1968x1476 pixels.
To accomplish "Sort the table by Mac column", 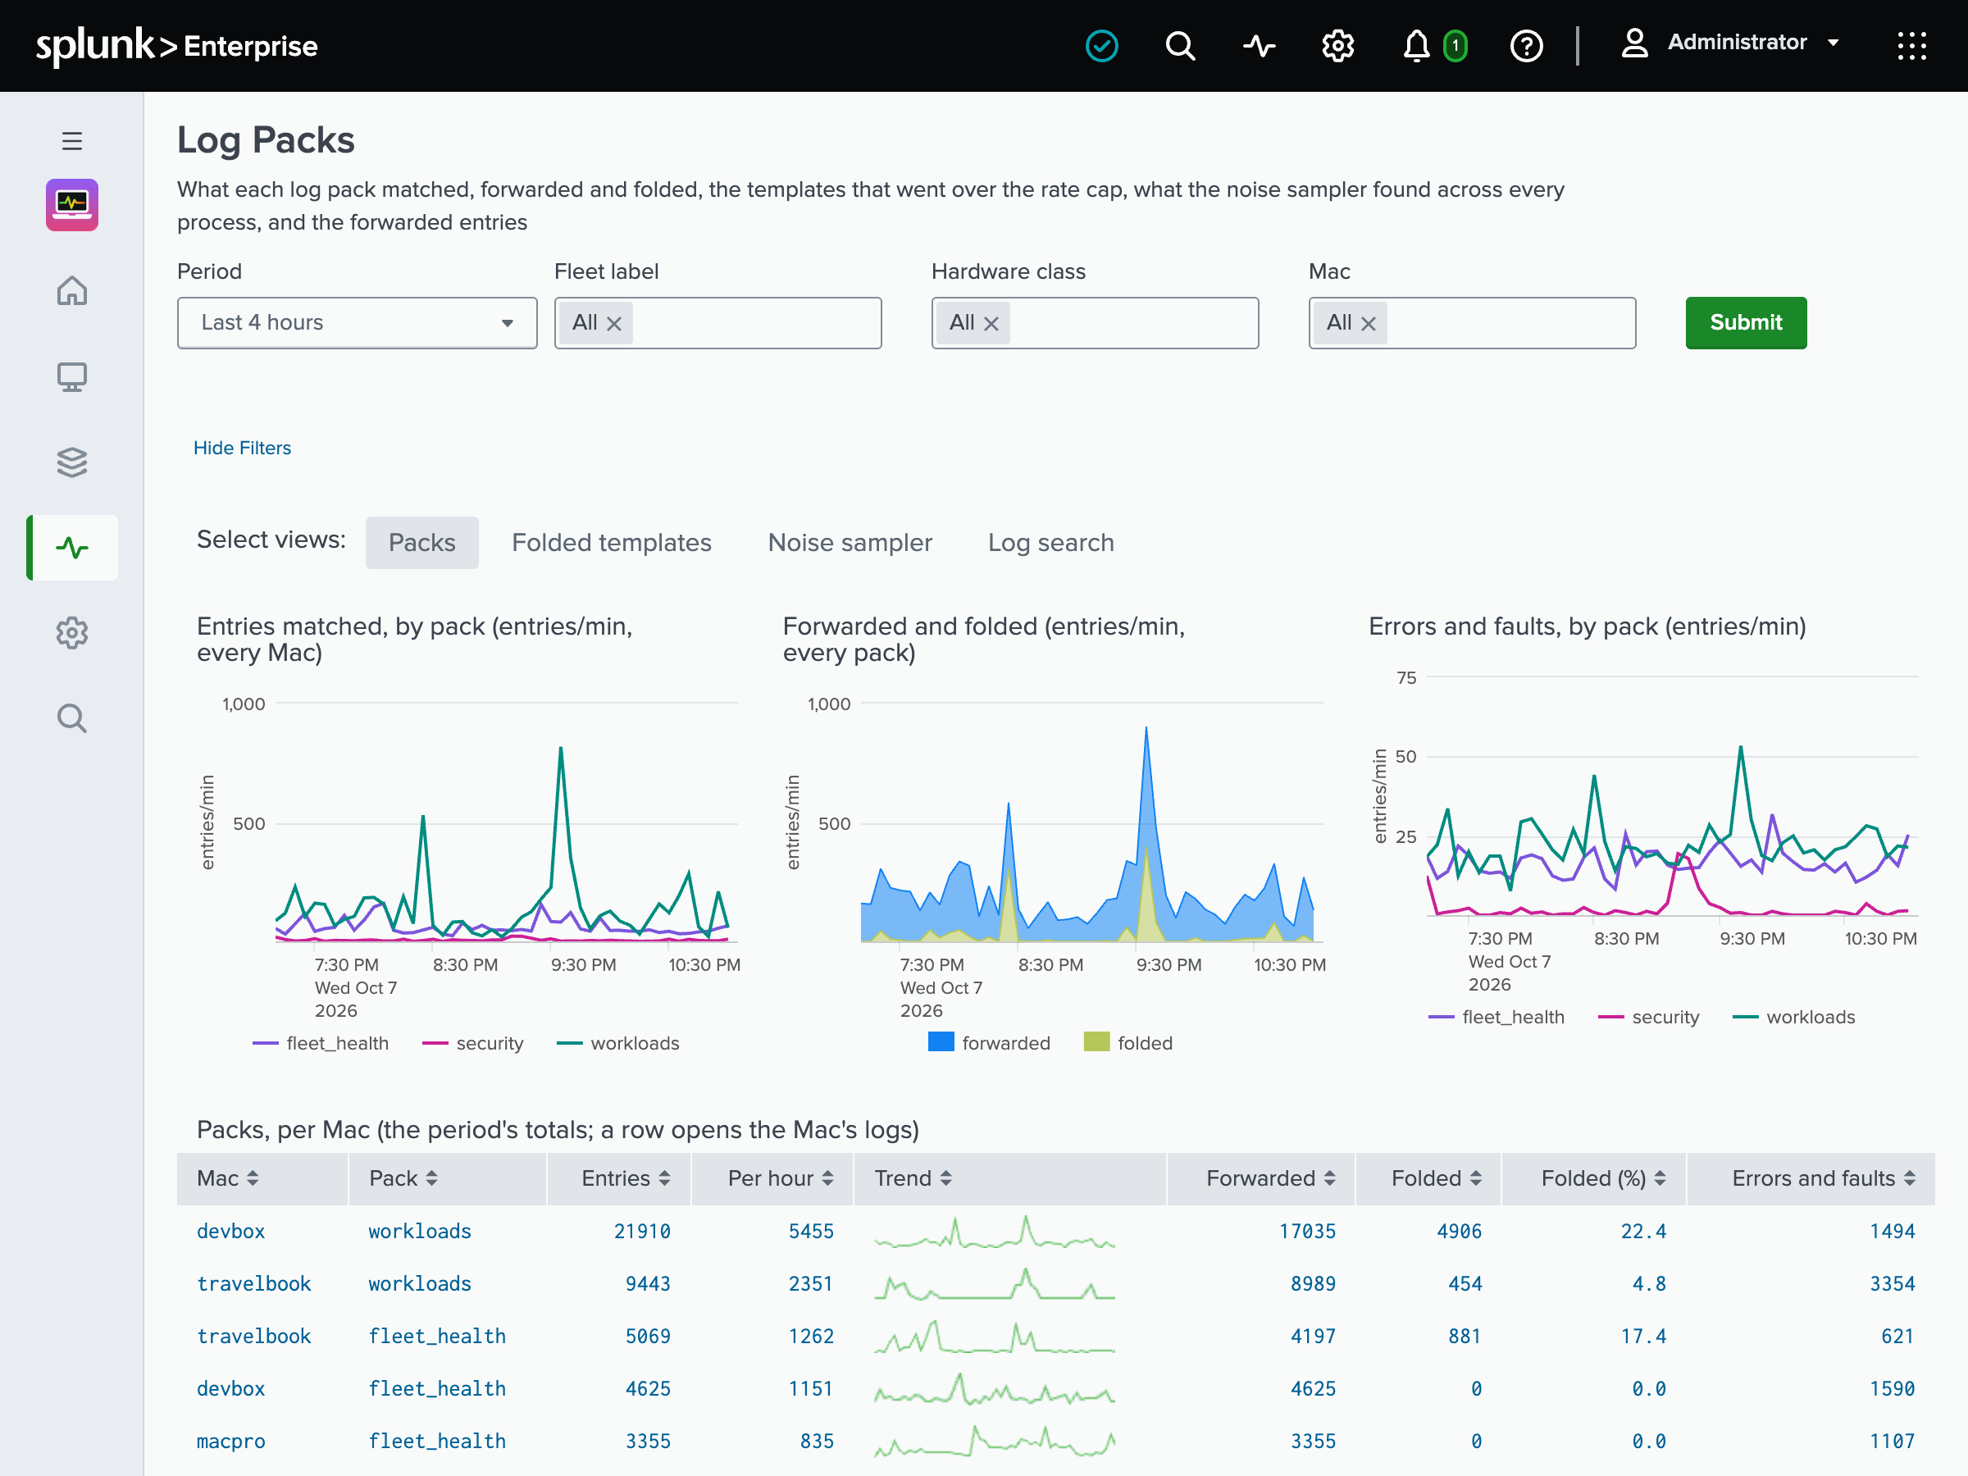I will tap(228, 1178).
